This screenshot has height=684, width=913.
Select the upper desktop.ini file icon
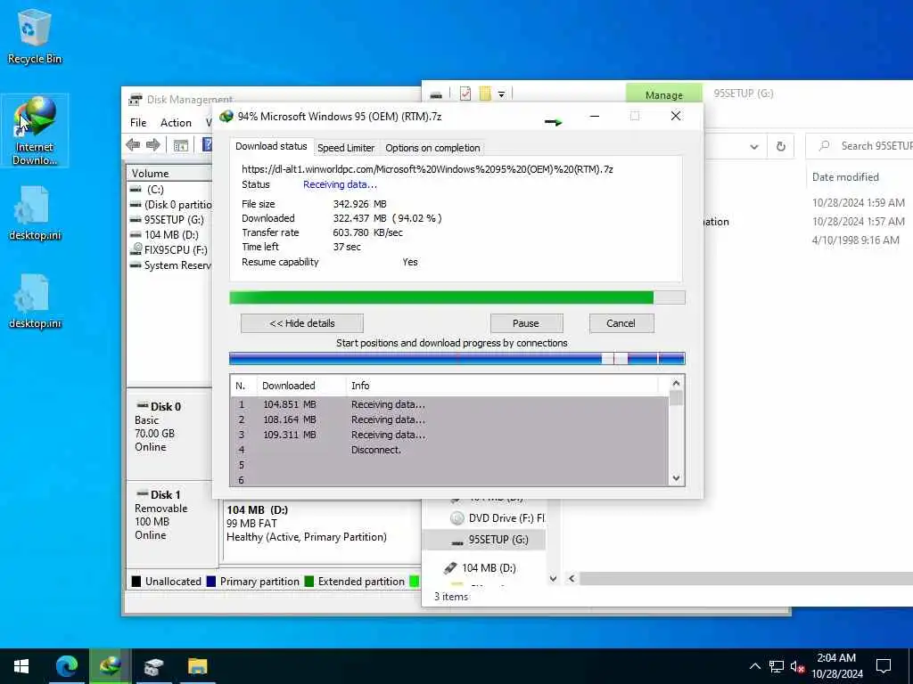[35, 212]
